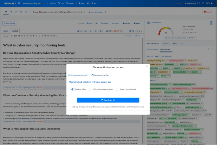Toggle underline formatting in editor toolbar

tap(39, 36)
